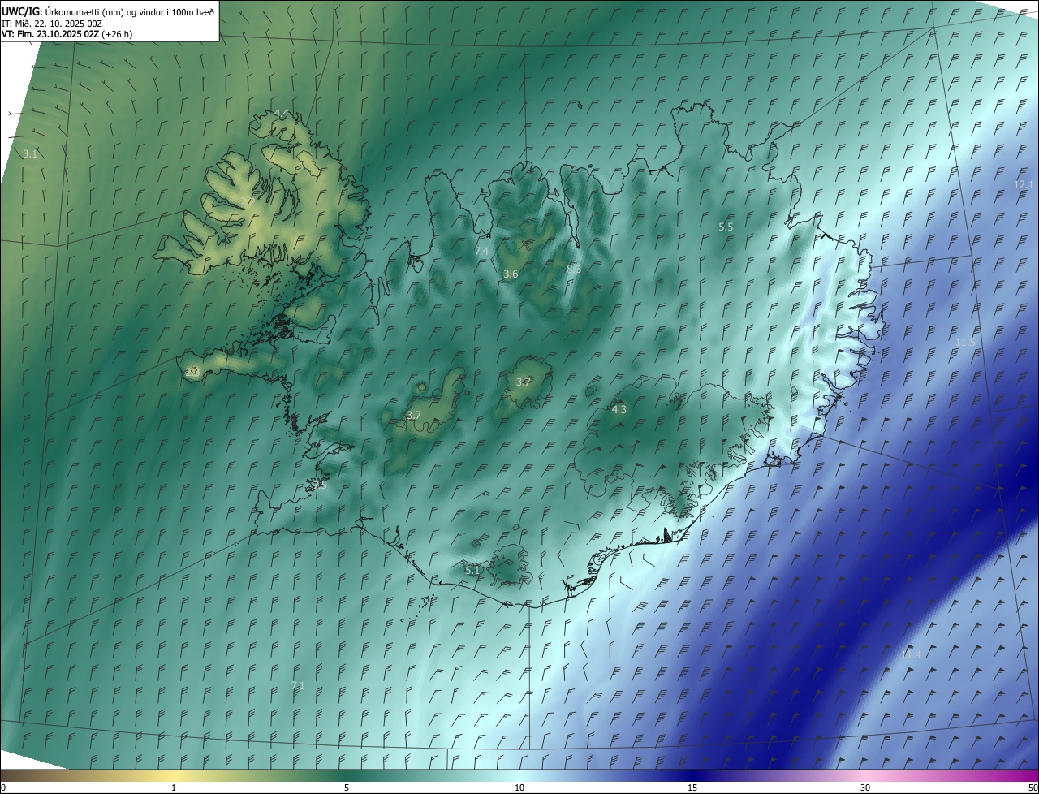1039x794 pixels.
Task: Click the 7.1 value over the ocean
Action: 298,686
